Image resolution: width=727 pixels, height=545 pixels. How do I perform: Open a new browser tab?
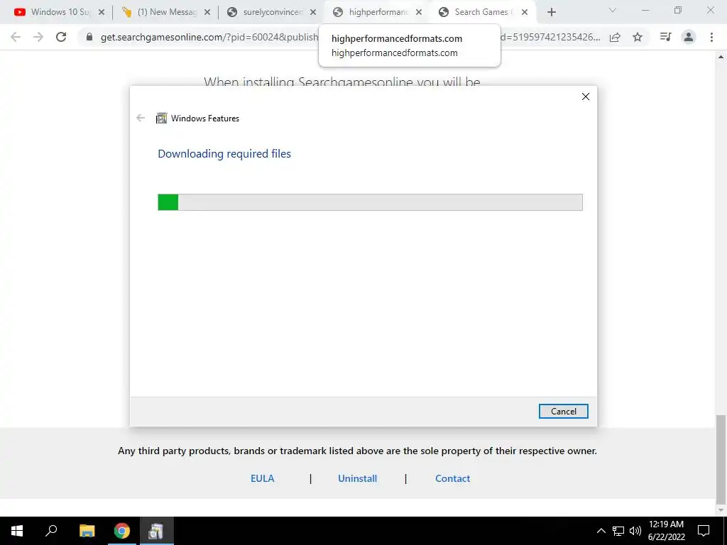click(551, 13)
